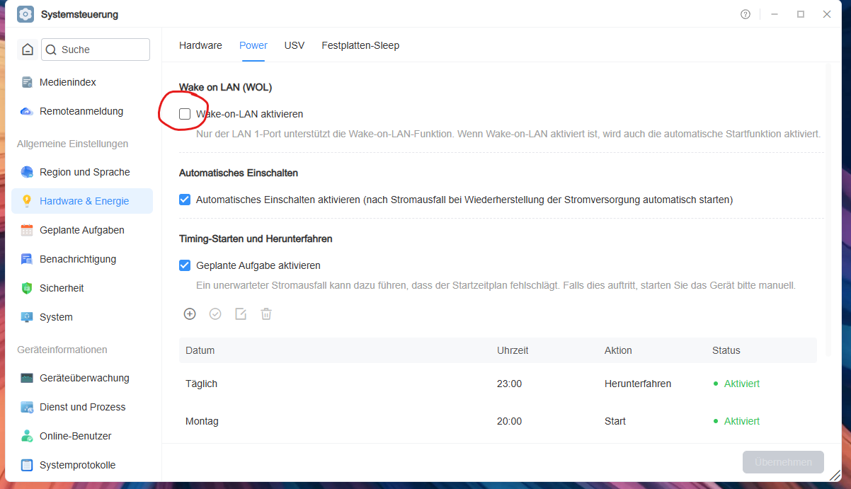Open the System sidebar entry
Screen dimensions: 851x489
click(x=82, y=317)
